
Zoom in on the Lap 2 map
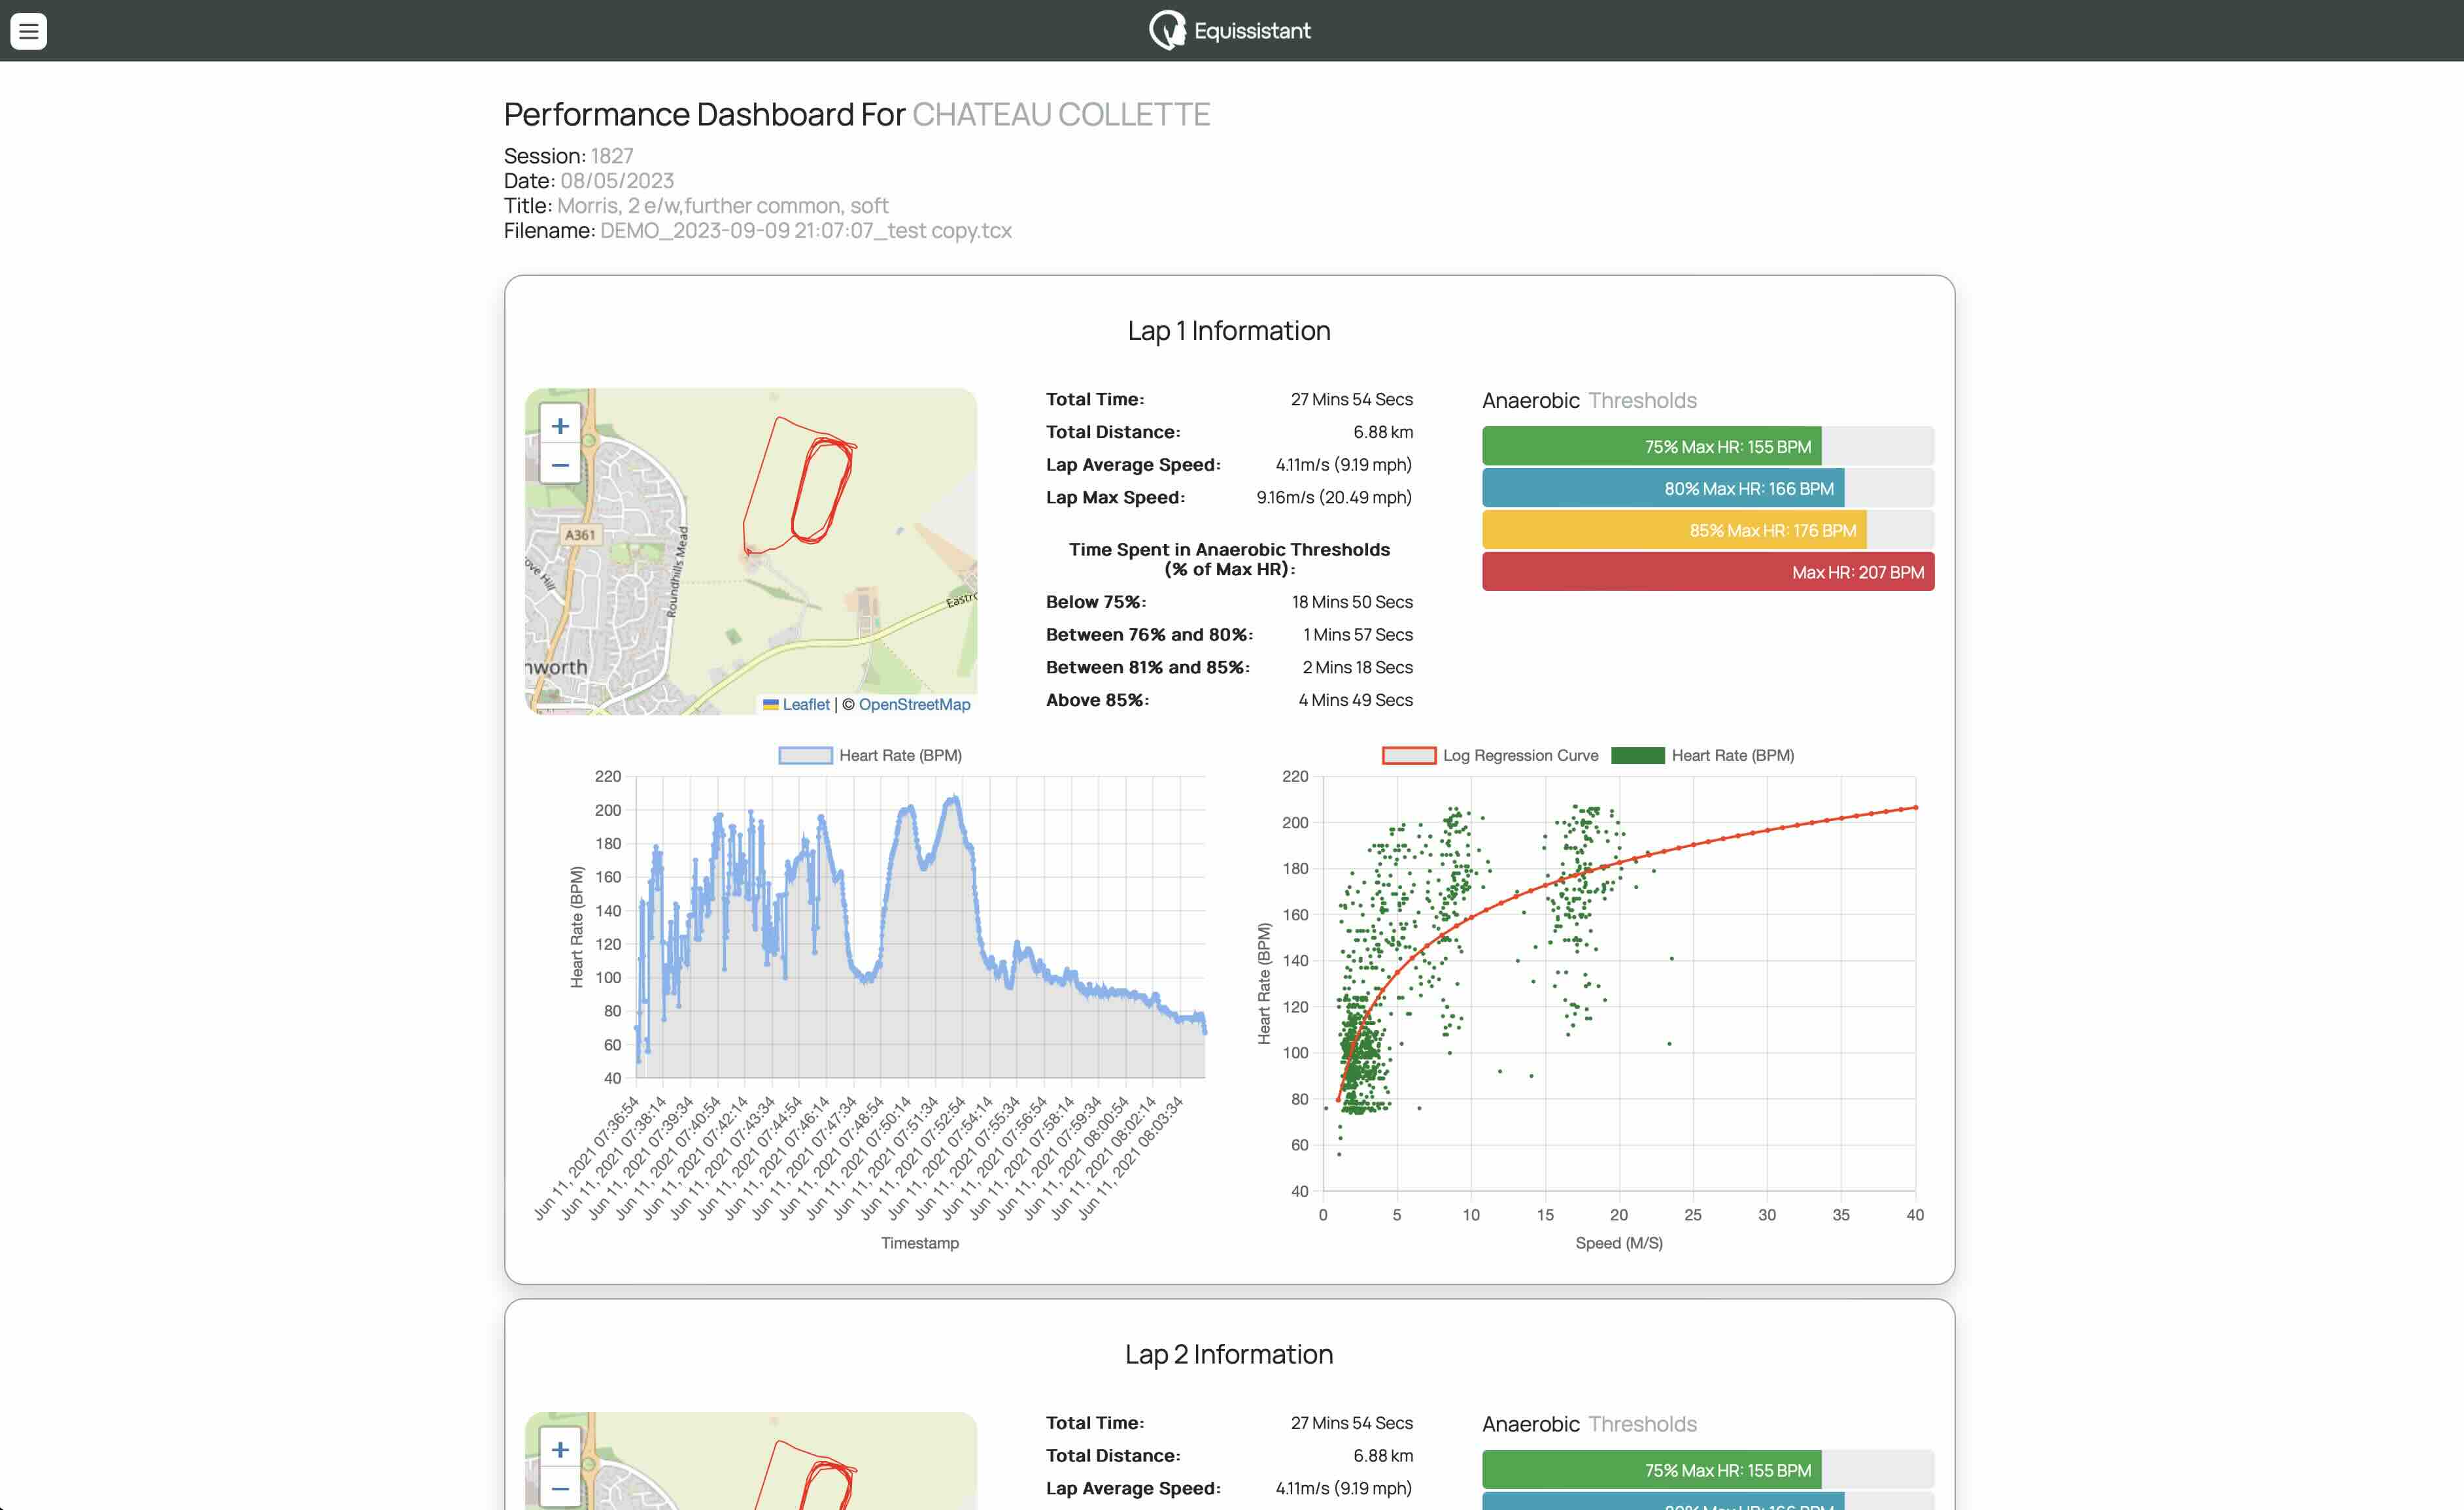[x=560, y=1449]
